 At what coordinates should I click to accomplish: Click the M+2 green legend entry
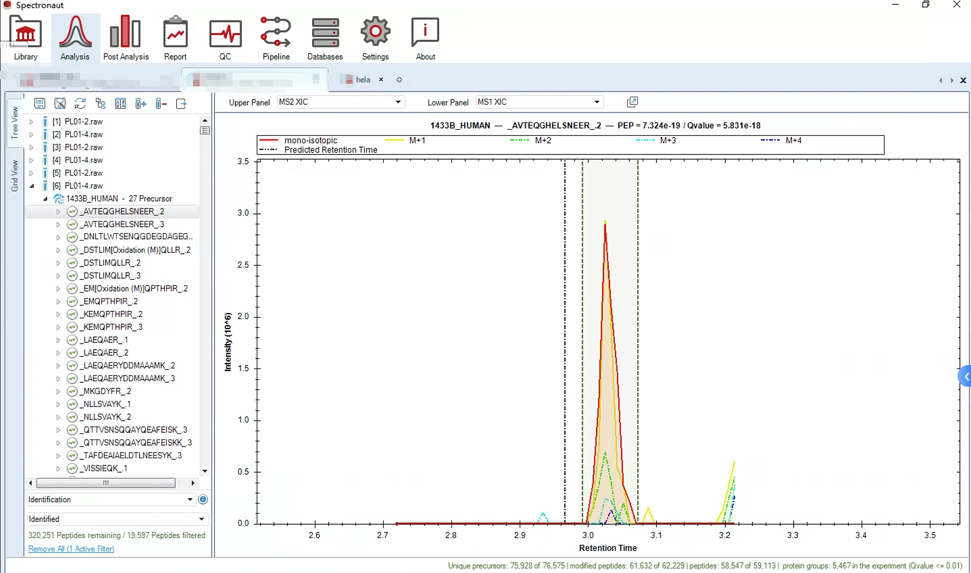(x=531, y=140)
